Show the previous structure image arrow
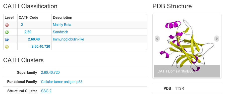Viewport: 229px width, 95px height. click(x=157, y=39)
